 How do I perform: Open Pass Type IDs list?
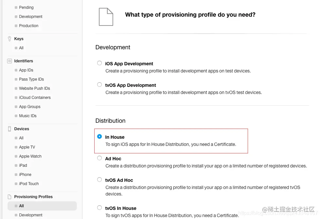pyautogui.click(x=31, y=79)
